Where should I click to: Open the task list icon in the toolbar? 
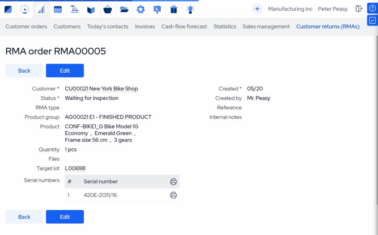[x=74, y=9]
